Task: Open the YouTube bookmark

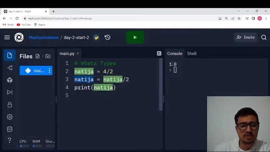Action: [24, 24]
